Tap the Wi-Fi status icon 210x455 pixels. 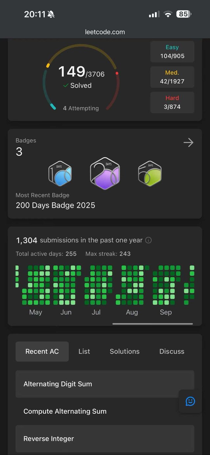tap(168, 14)
